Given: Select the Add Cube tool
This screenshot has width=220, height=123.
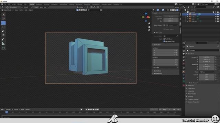Looking at the screenshot, I should click(3, 48).
